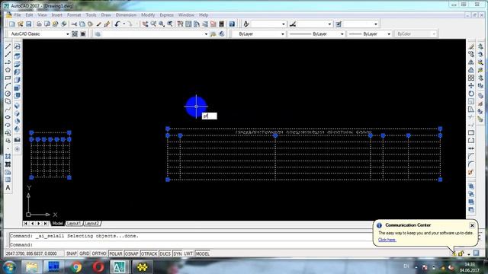
Task: Click the Zoom Realtime icon
Action: 153,24
